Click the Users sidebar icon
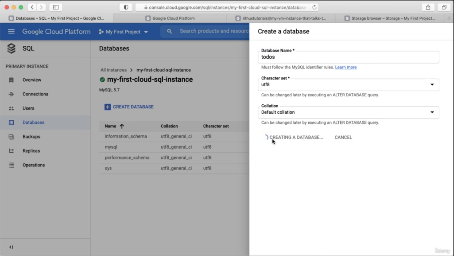454x256 pixels. click(11, 108)
